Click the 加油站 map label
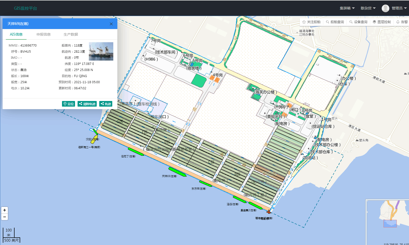 tap(310, 158)
